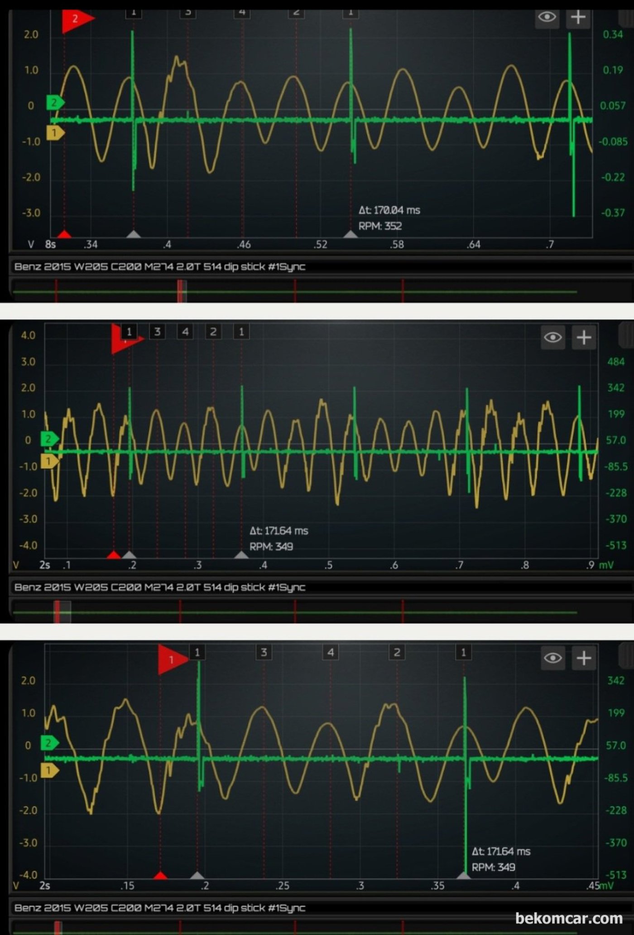Select yellow channel 1 marker in top panel
The width and height of the screenshot is (634, 935).
tap(55, 133)
